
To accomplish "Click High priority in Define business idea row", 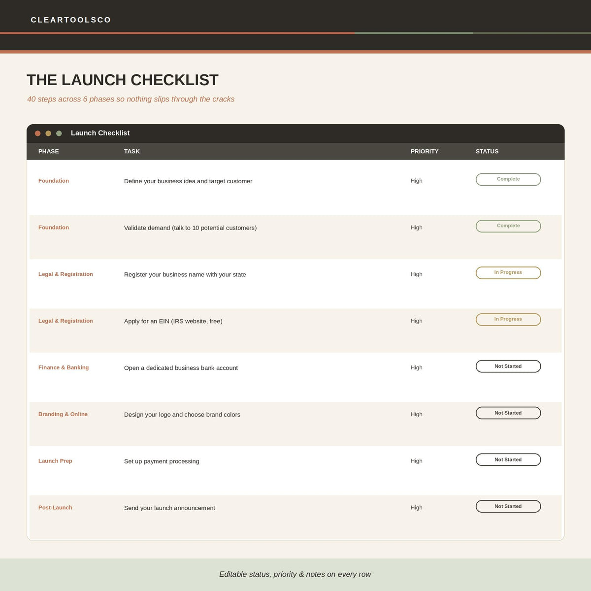I will tap(417, 181).
